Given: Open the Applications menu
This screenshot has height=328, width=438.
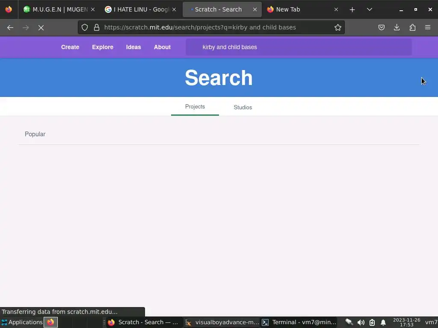Looking at the screenshot, I should [x=22, y=322].
